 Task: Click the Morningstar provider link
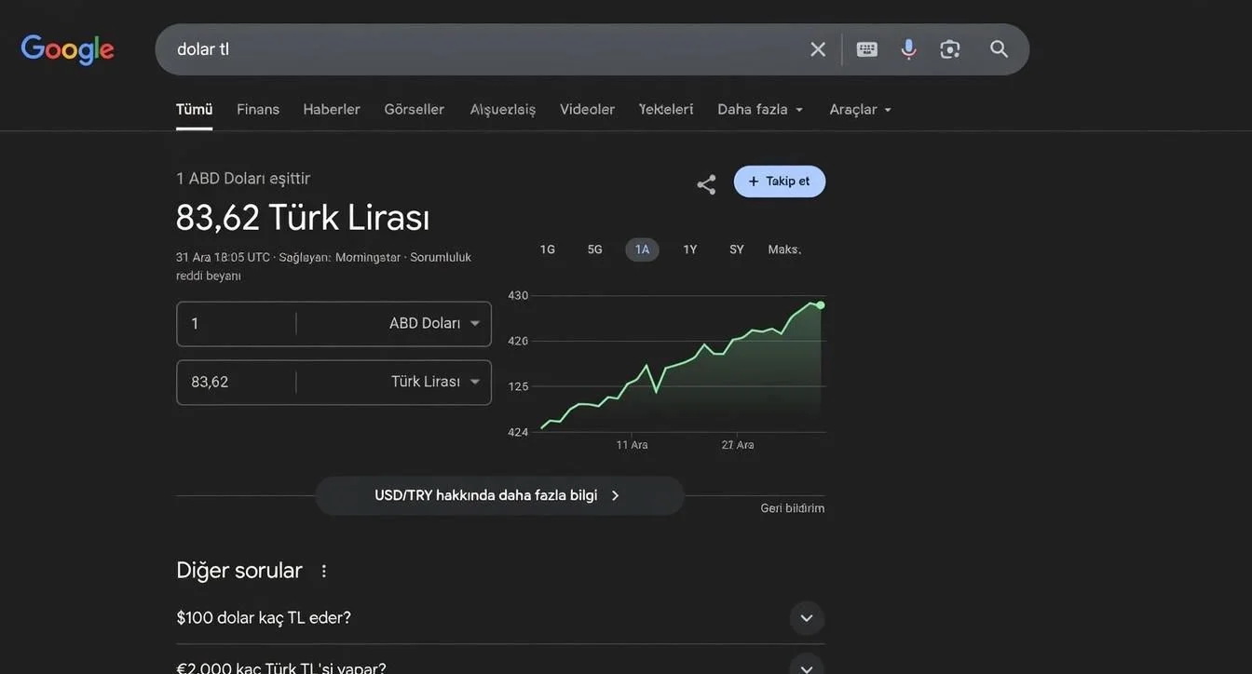coord(368,257)
